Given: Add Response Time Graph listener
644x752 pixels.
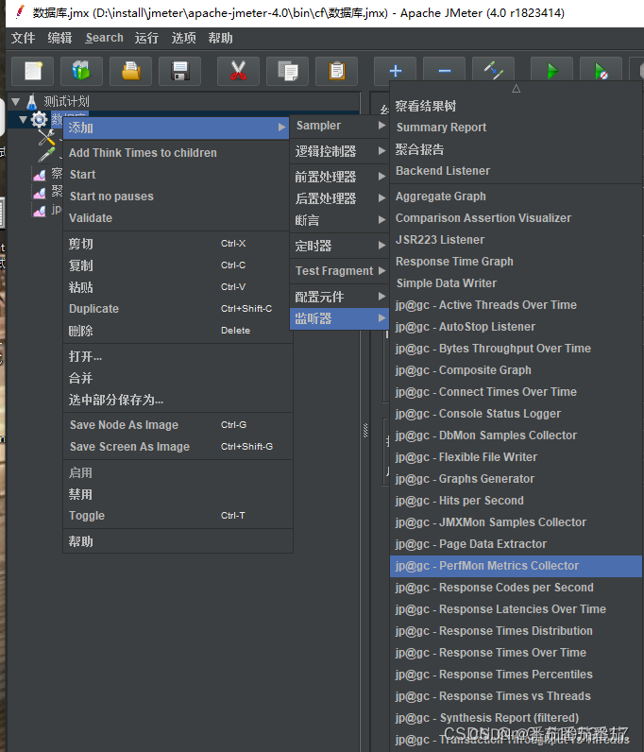Looking at the screenshot, I should coord(516,262).
